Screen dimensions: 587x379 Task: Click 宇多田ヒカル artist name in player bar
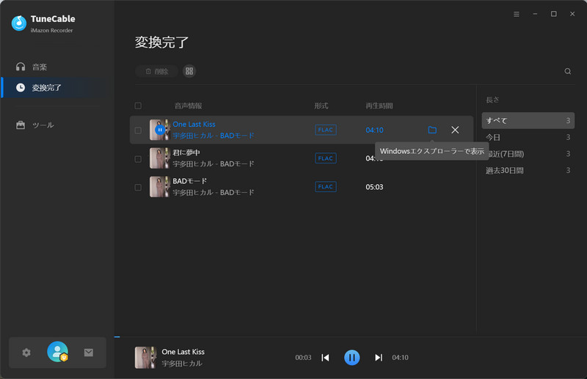pos(182,364)
